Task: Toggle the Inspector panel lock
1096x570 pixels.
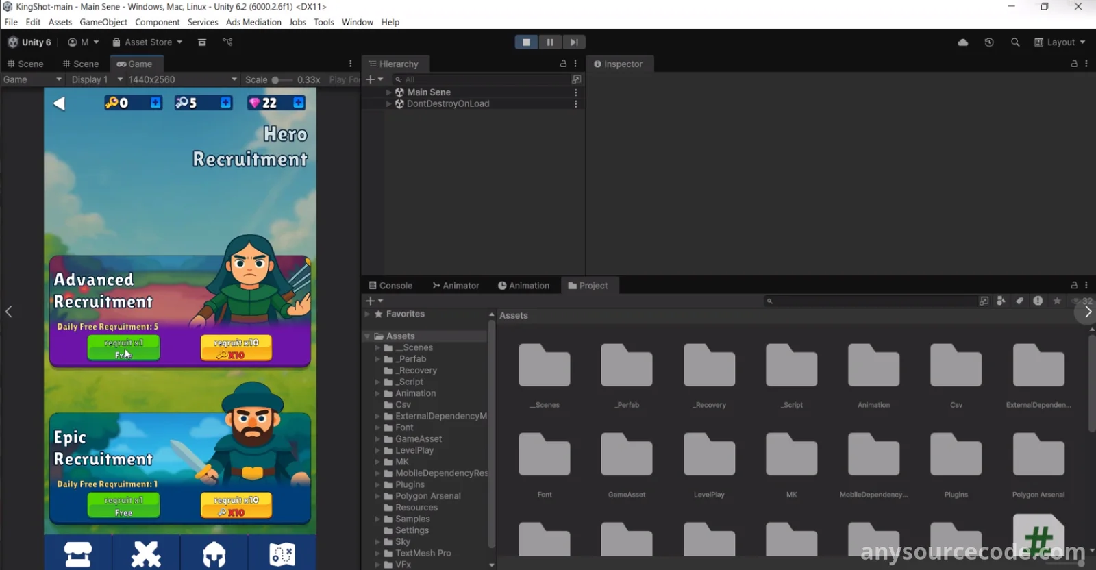Action: (x=1074, y=64)
